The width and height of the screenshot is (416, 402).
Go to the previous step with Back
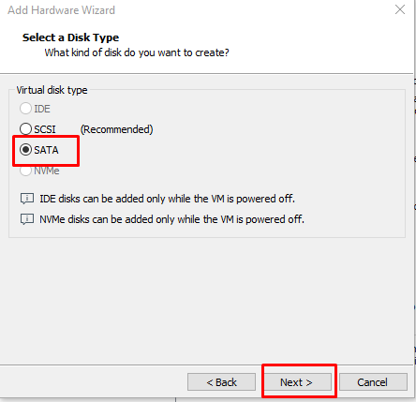click(221, 382)
